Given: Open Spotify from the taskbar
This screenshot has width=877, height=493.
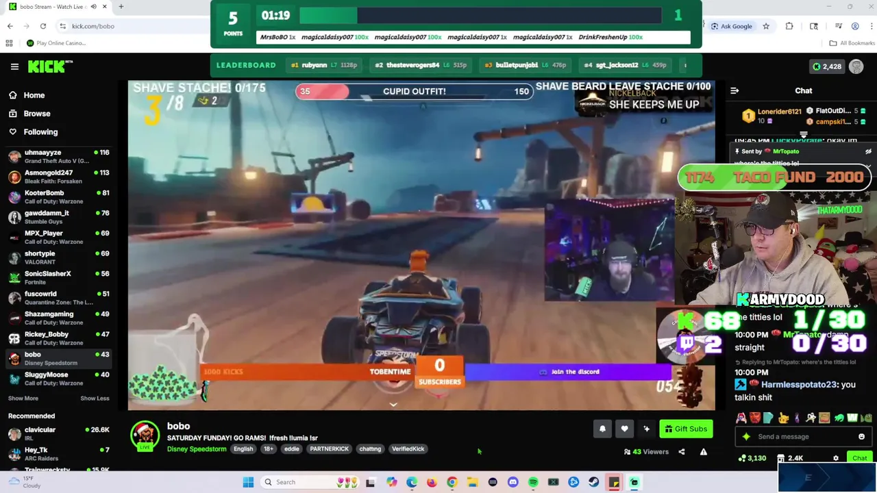Looking at the screenshot, I should pyautogui.click(x=533, y=482).
